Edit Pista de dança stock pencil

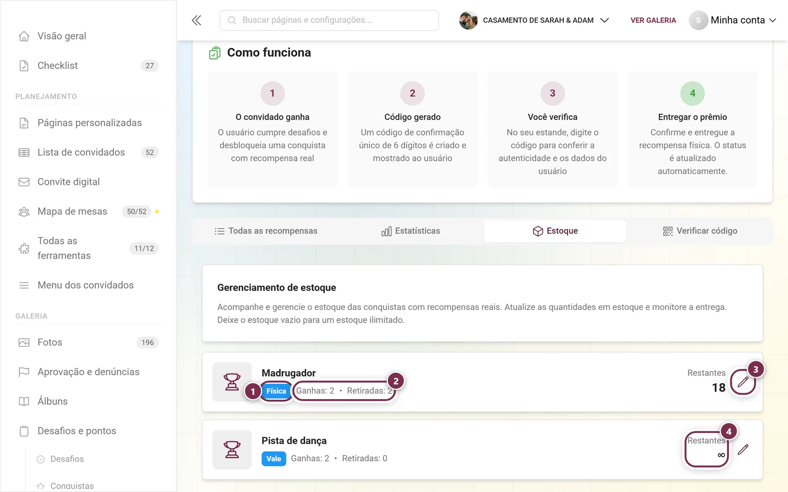743,450
